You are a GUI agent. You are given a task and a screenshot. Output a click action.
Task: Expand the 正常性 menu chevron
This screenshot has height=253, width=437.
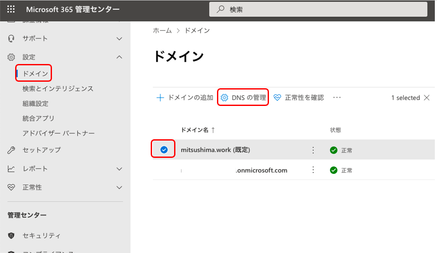(x=119, y=188)
